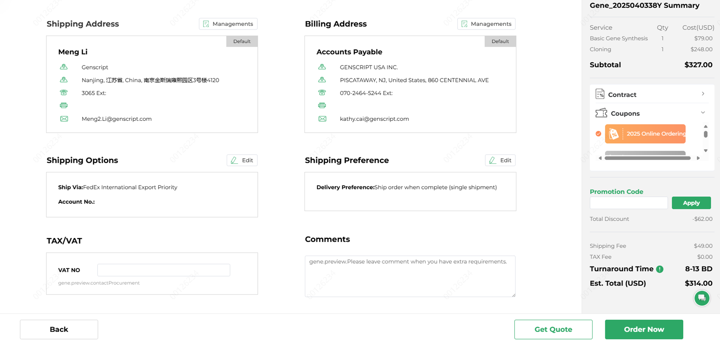
Task: Click the Turnaround Time info icon
Action: [x=660, y=269]
